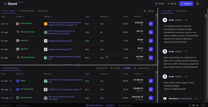Click the Deposit button
This screenshot has height=107, width=208.
pos(186,4)
